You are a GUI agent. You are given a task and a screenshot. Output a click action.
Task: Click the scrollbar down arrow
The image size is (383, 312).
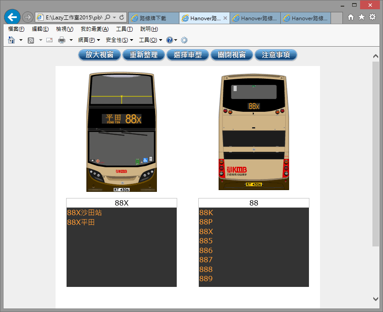pyautogui.click(x=376, y=299)
